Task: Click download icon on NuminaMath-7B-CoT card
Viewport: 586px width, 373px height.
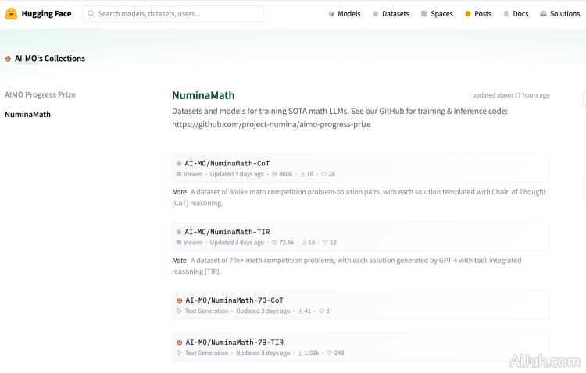Action: coord(300,311)
